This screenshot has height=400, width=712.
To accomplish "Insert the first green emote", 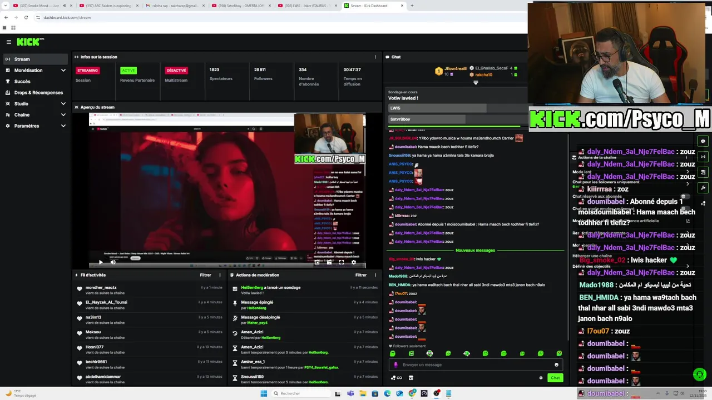I will 393,353.
